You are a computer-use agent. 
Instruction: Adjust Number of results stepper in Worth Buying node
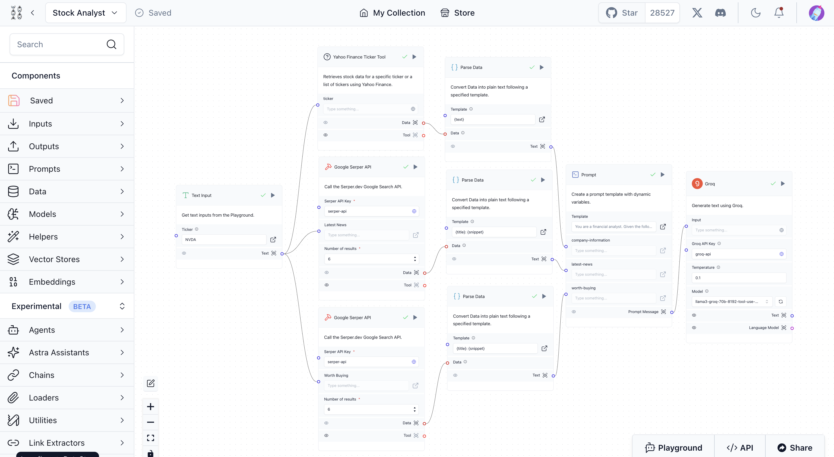414,410
